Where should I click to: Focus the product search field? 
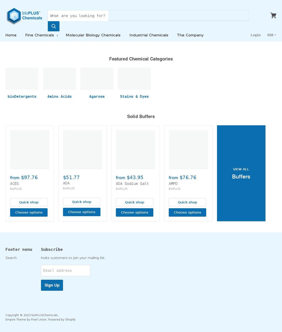148,16
